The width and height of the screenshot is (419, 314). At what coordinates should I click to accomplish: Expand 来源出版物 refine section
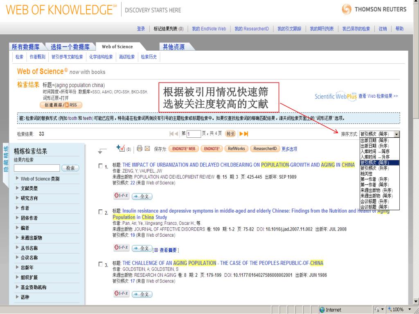pyautogui.click(x=29, y=238)
